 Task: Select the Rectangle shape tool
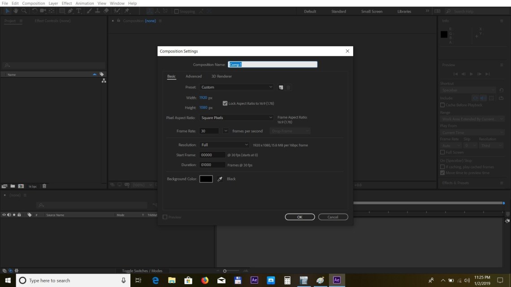point(62,11)
